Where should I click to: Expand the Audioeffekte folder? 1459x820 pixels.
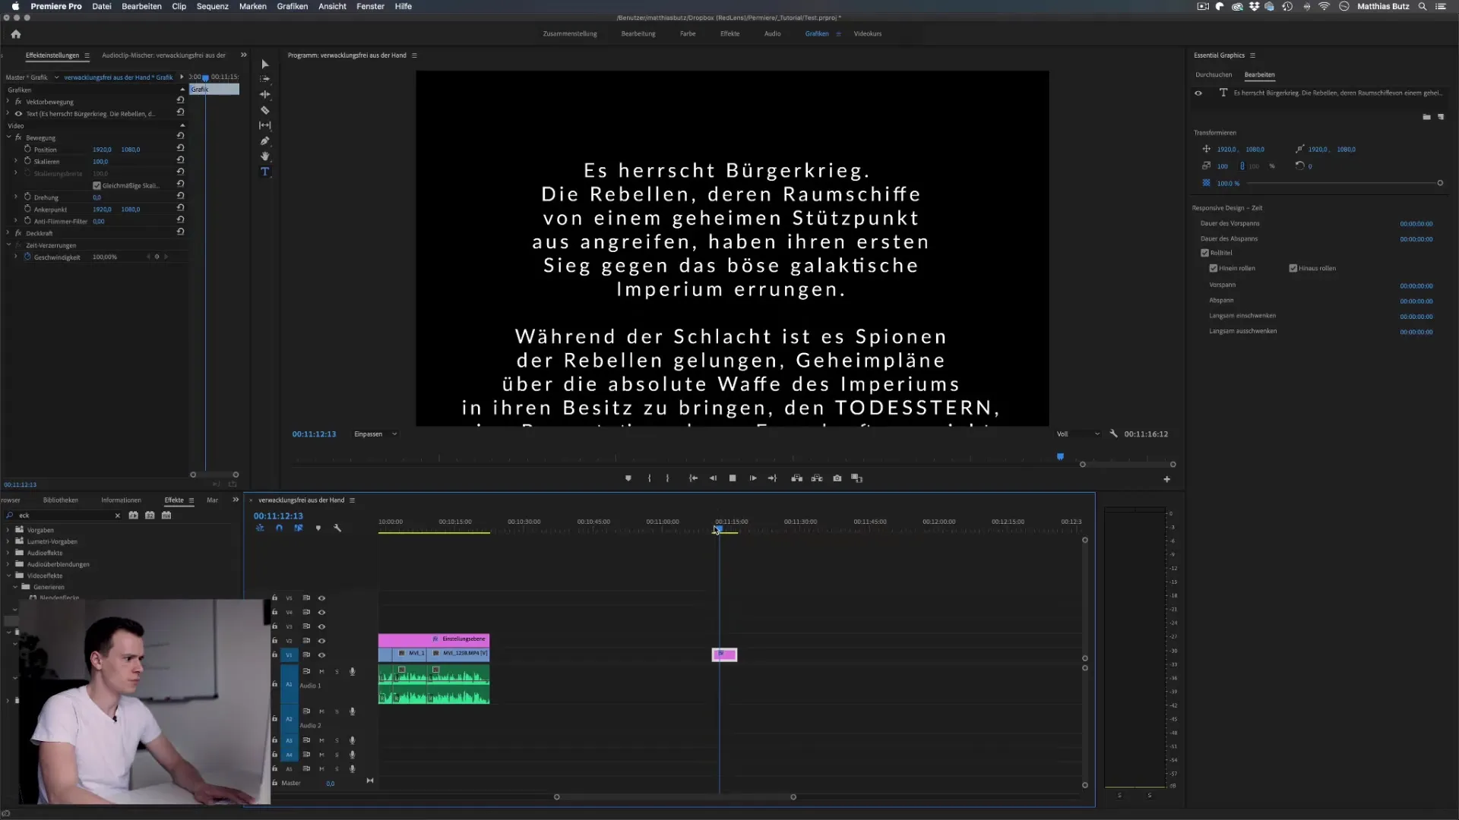[8, 553]
